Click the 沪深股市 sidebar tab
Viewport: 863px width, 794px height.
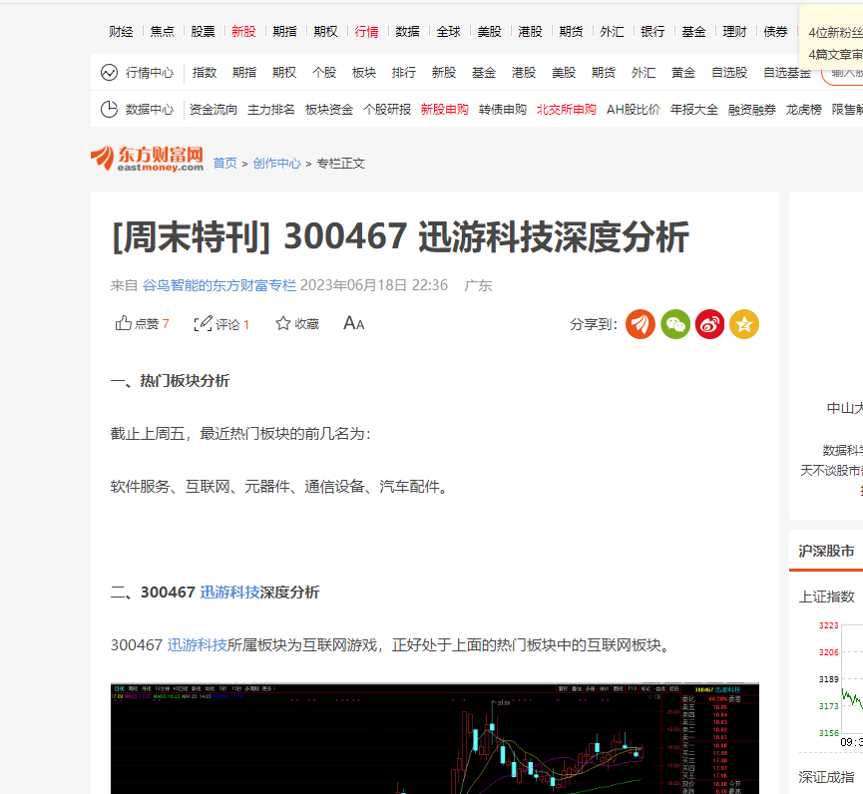coord(826,551)
